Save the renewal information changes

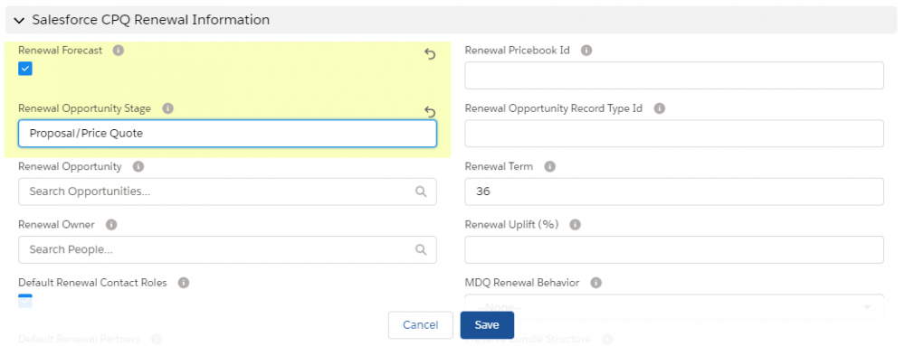click(487, 325)
